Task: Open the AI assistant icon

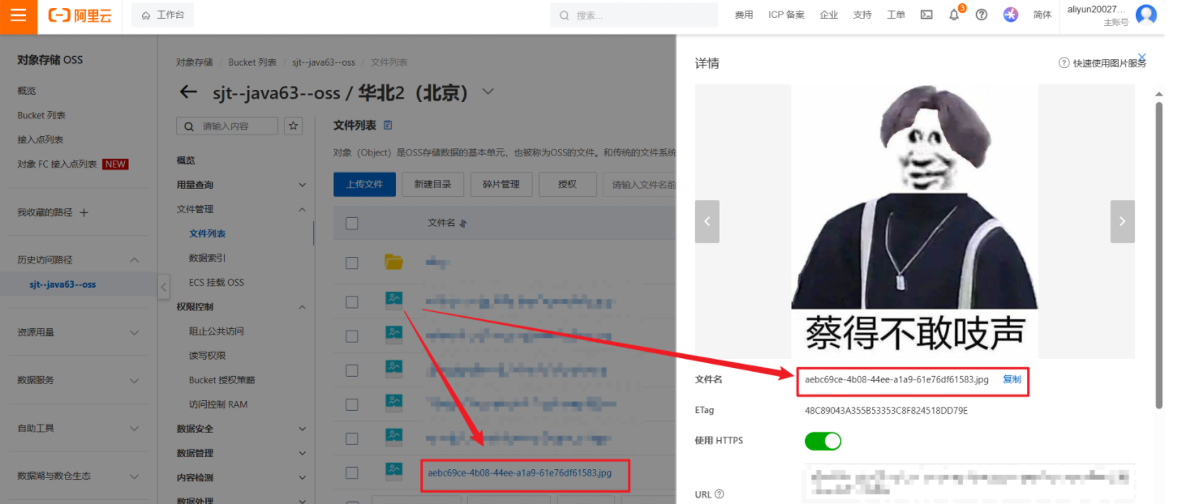Action: click(x=1010, y=15)
